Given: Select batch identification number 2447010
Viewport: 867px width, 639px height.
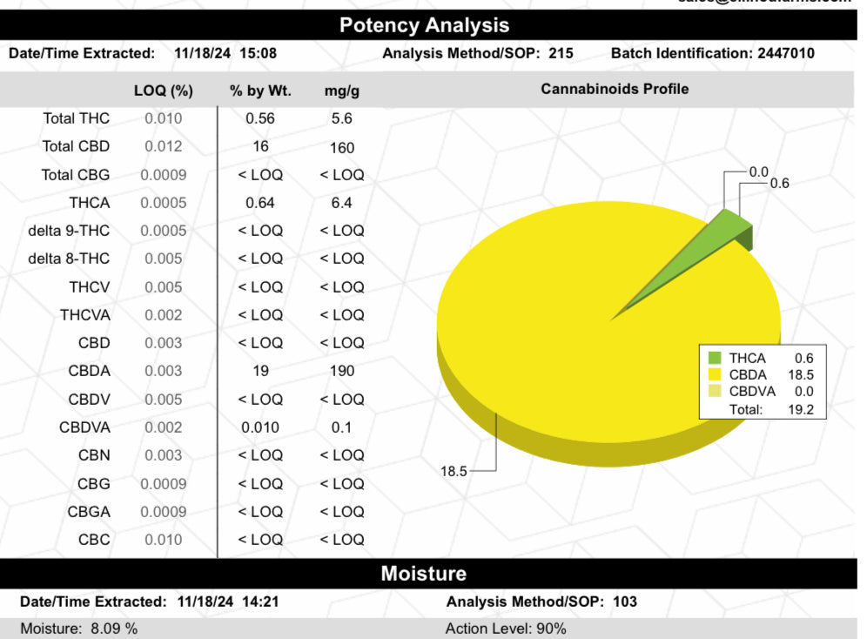Looking at the screenshot, I should pyautogui.click(x=786, y=54).
